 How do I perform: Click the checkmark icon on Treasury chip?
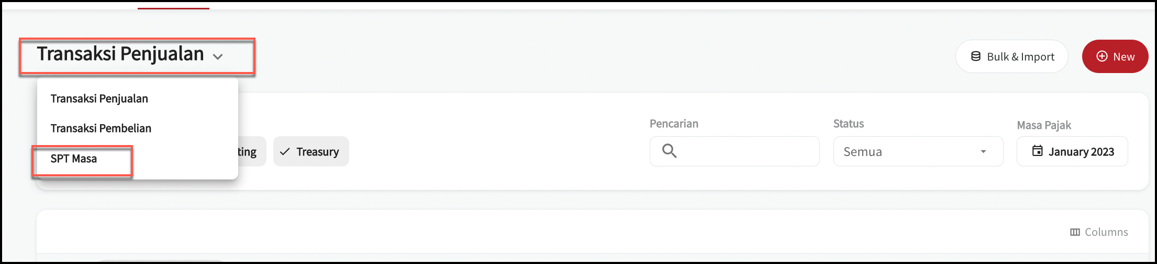point(285,152)
